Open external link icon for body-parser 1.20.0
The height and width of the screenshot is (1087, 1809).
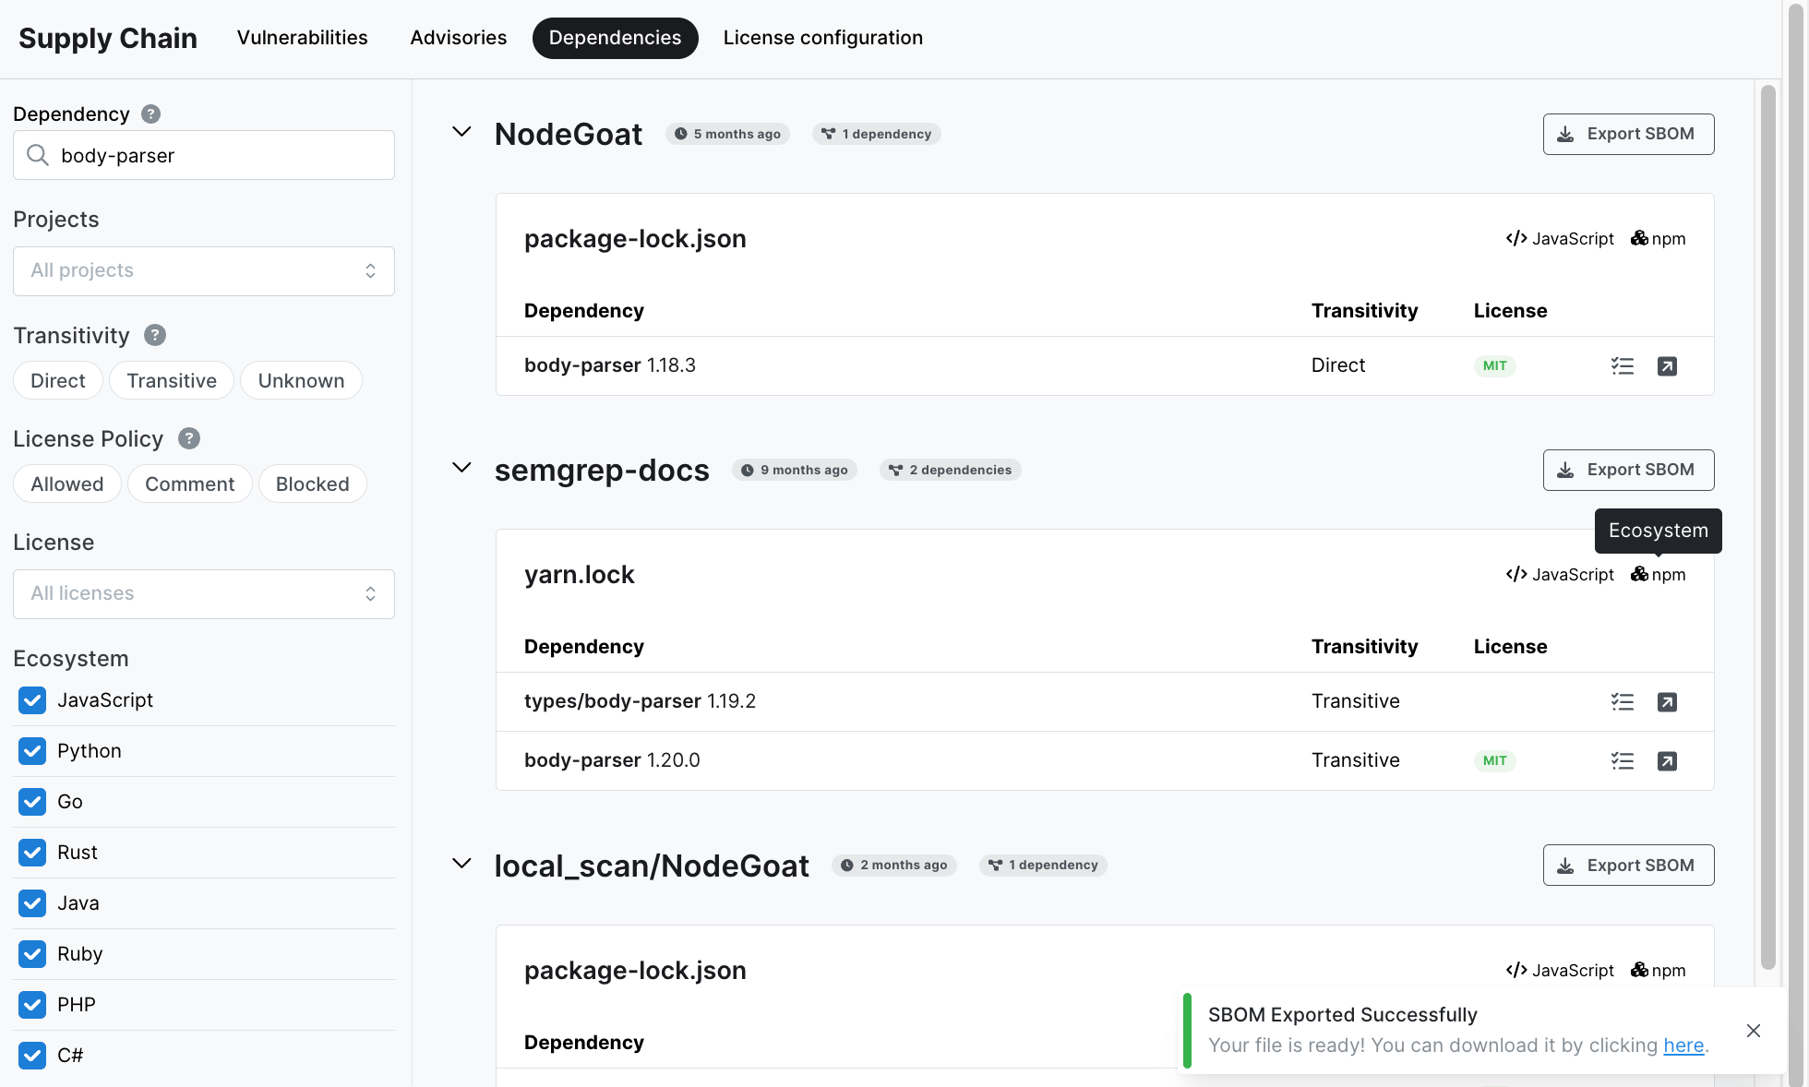point(1667,761)
